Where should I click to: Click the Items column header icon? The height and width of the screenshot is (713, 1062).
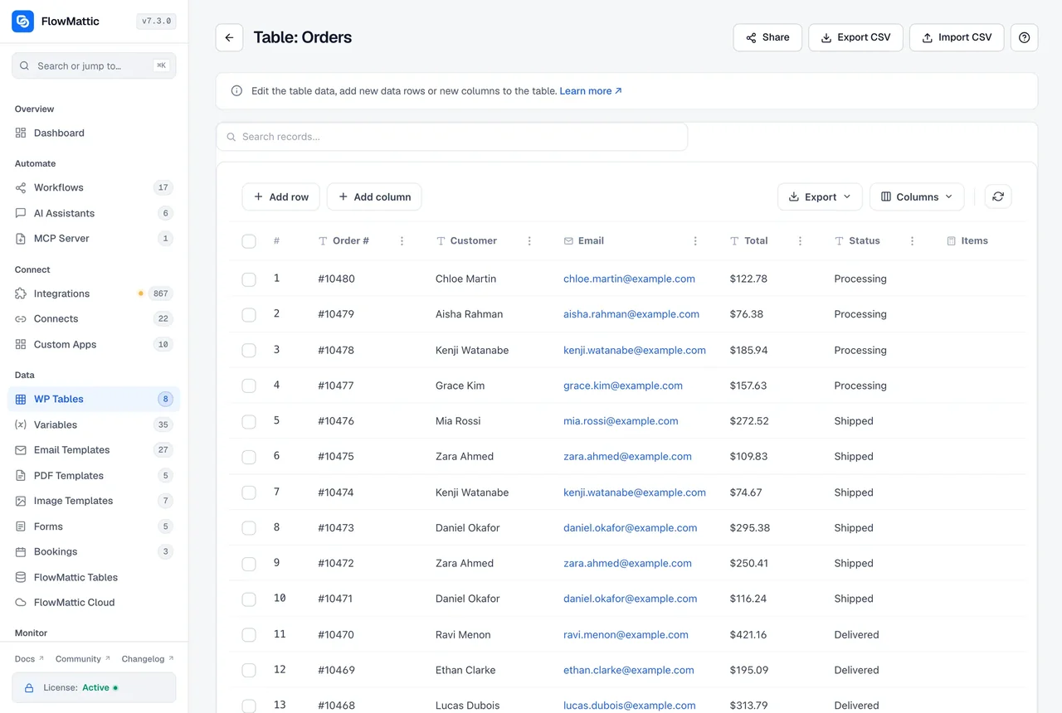(952, 240)
